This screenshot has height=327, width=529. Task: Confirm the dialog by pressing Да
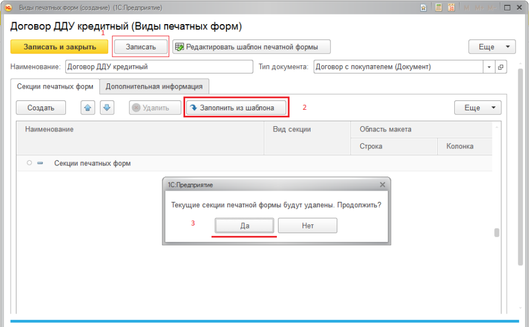click(x=245, y=225)
